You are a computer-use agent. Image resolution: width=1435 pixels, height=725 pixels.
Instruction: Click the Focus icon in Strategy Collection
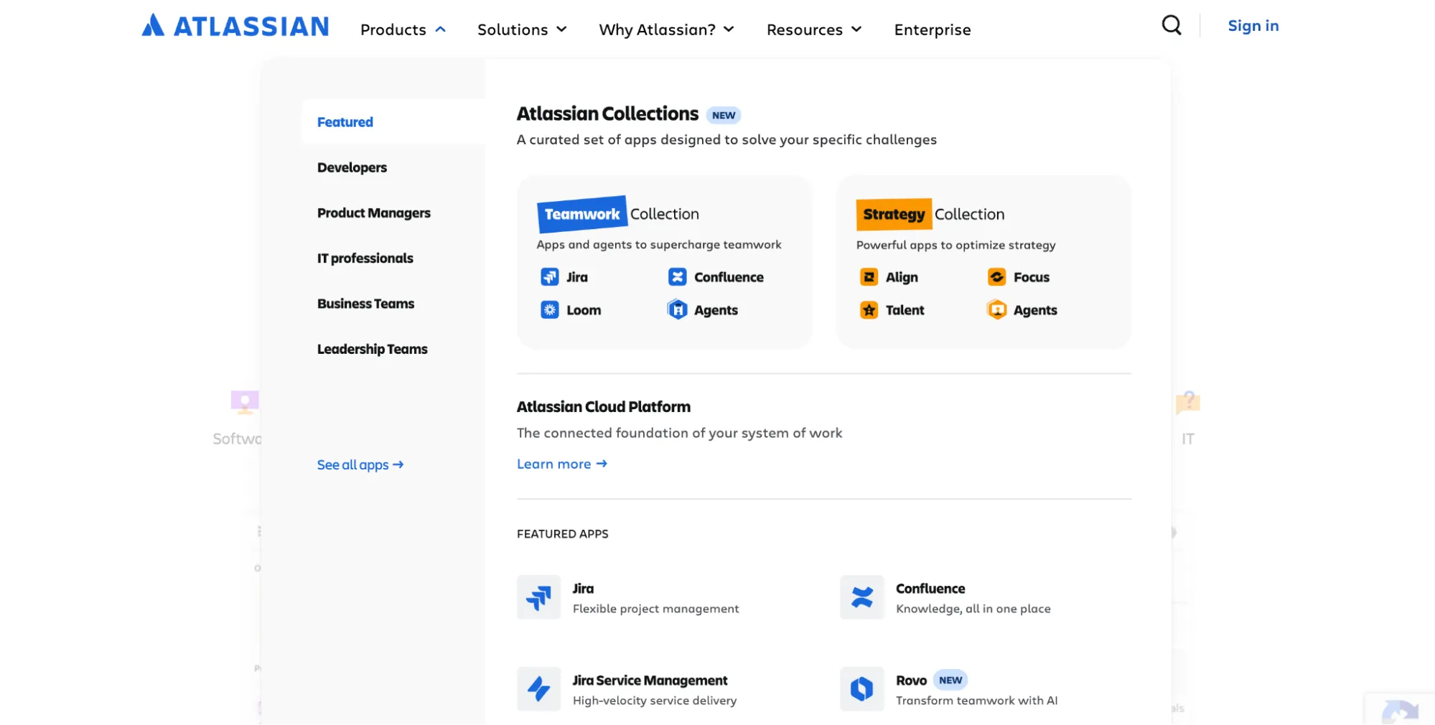[996, 277]
